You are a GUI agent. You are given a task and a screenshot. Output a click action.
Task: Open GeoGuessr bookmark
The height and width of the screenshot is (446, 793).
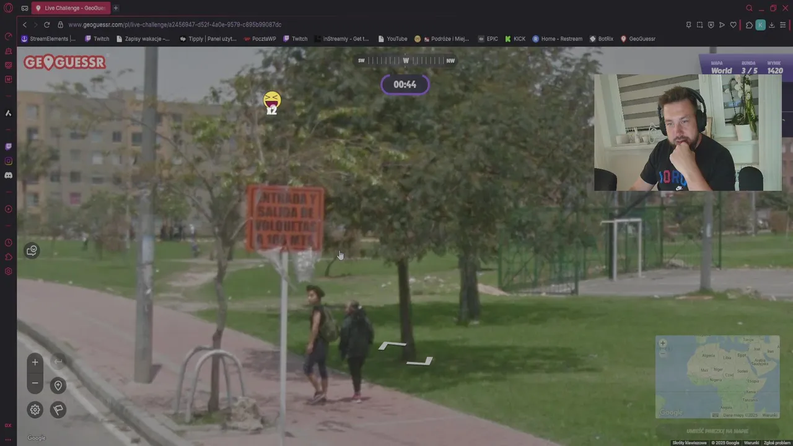[x=637, y=38]
